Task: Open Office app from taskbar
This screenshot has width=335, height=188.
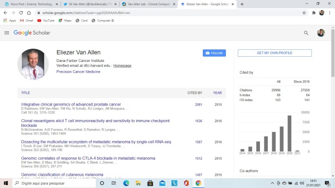Action: (186, 183)
